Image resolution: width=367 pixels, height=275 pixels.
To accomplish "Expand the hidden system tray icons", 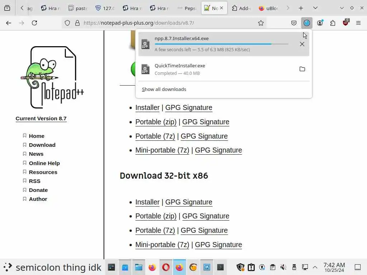I will point(315,267).
